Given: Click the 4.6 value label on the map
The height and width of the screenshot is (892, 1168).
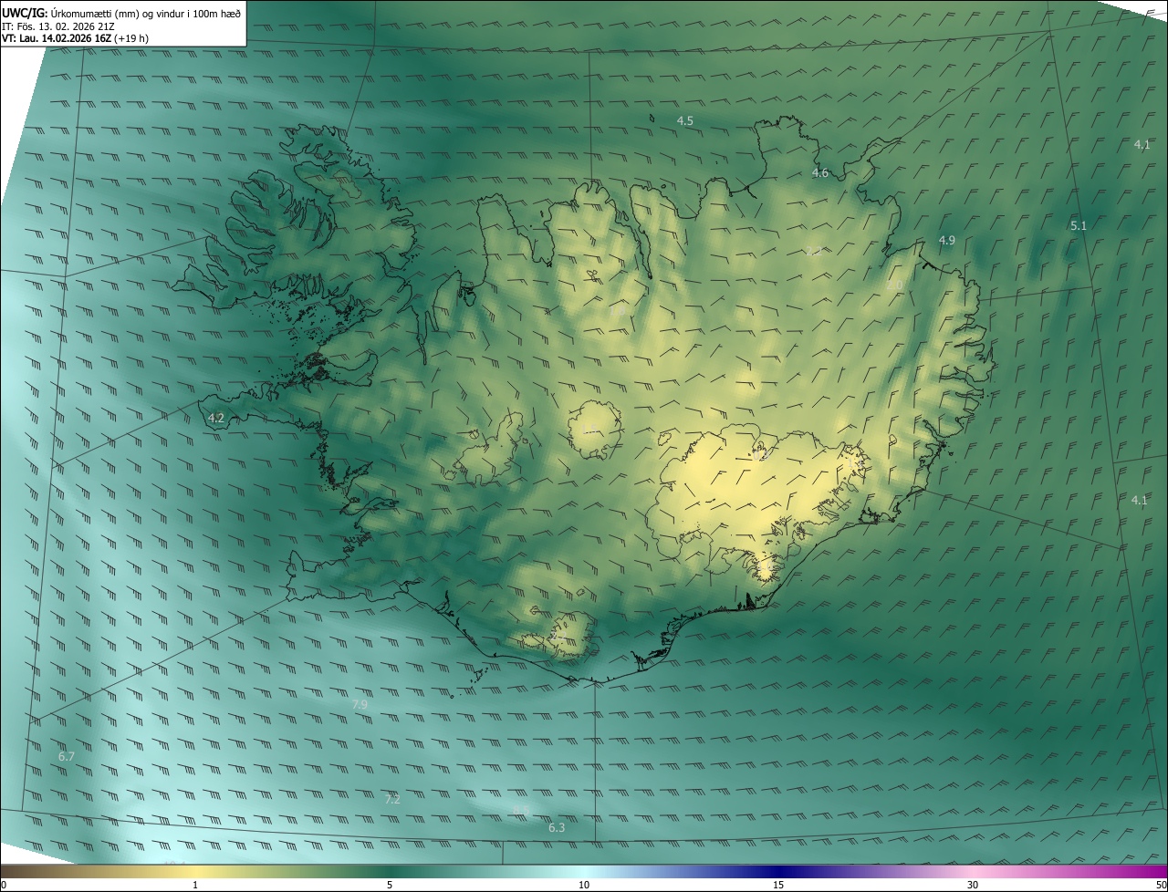Looking at the screenshot, I should [x=820, y=173].
